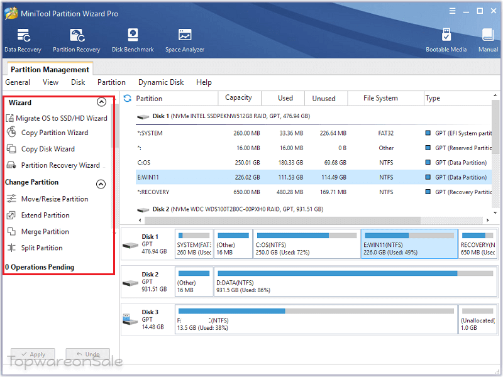Select Disk 1 drive icon in disk map

(x=130, y=246)
